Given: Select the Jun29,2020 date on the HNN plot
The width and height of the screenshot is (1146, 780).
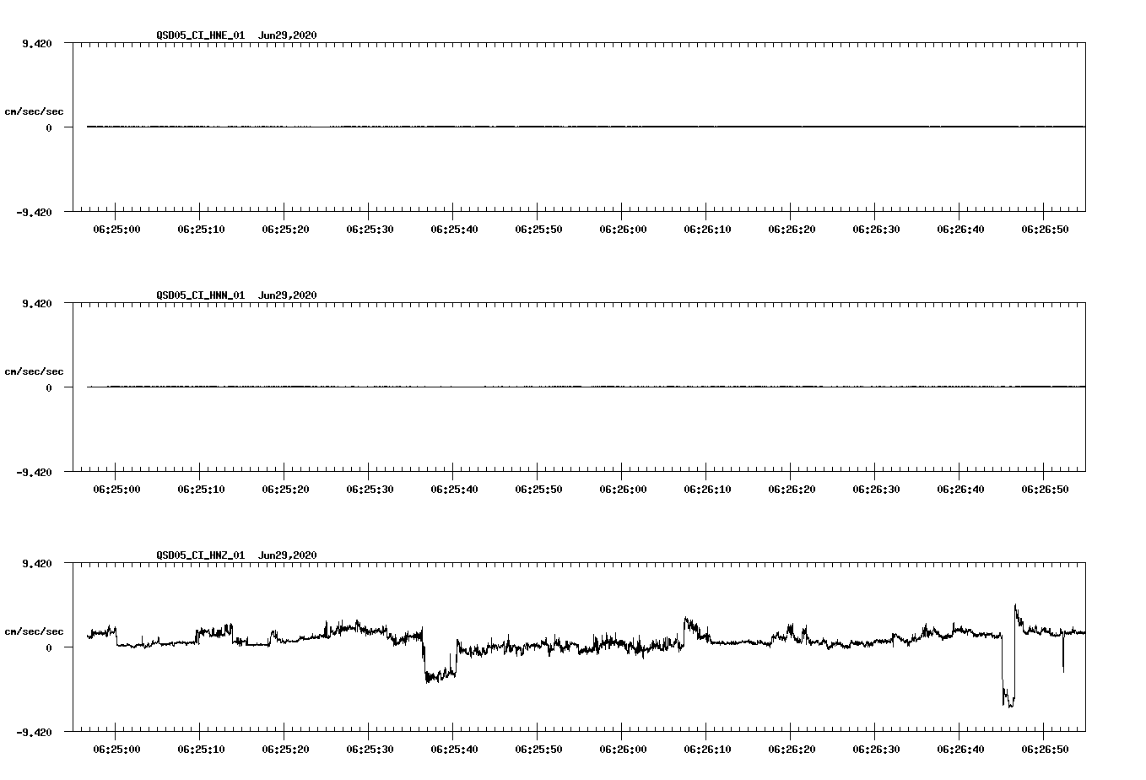Looking at the screenshot, I should [287, 295].
